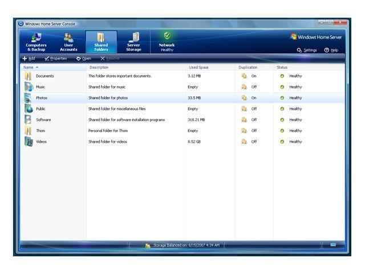Select the Videos folder name
The width and height of the screenshot is (365, 274).
click(42, 142)
